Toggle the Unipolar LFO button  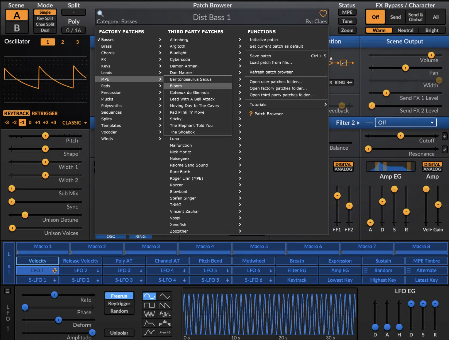coord(119,333)
